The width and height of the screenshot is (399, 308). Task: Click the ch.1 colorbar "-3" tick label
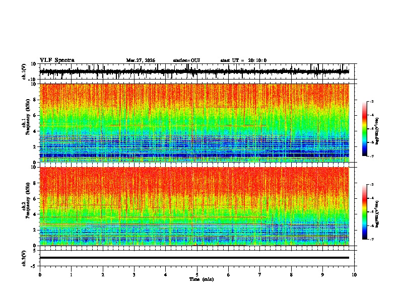coord(371,101)
